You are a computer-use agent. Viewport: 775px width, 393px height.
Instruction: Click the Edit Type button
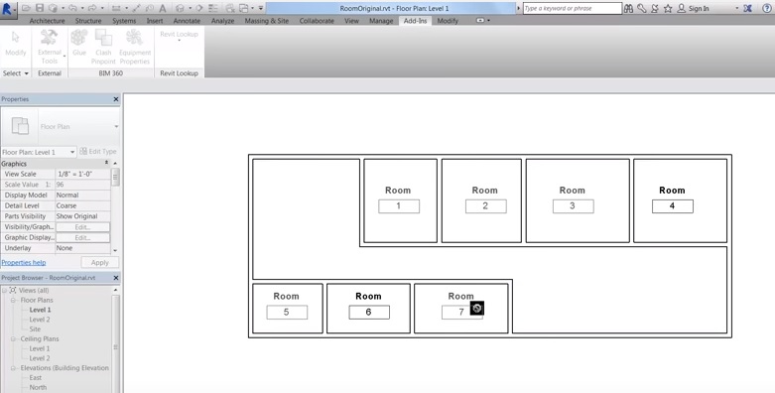click(98, 152)
